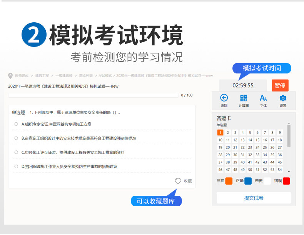304x235 pixels.
Task: Select answer option B radio button
Action: [16, 138]
